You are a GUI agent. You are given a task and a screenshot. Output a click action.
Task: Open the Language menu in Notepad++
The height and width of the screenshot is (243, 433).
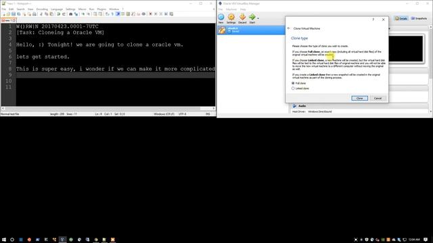click(57, 9)
